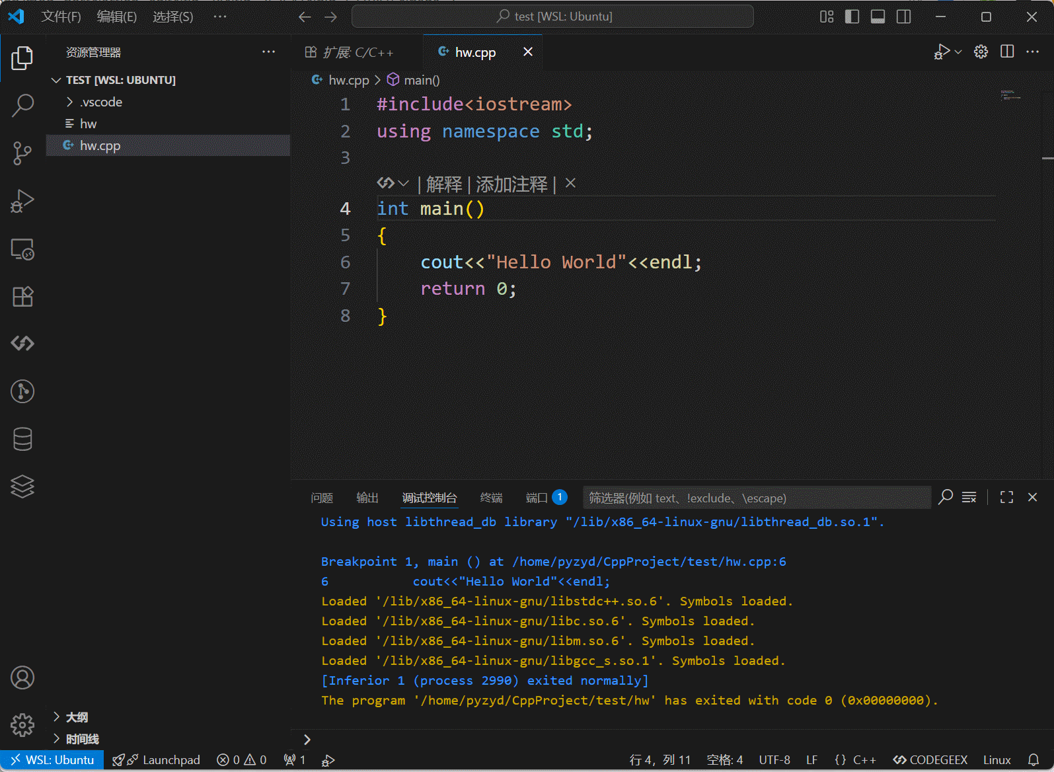The width and height of the screenshot is (1054, 772).
Task: Toggle bottom panel visibility
Action: coord(878,17)
